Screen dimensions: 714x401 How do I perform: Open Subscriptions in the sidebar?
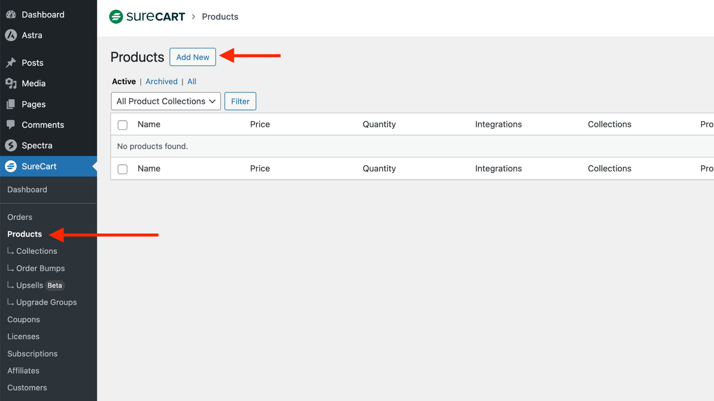(32, 353)
